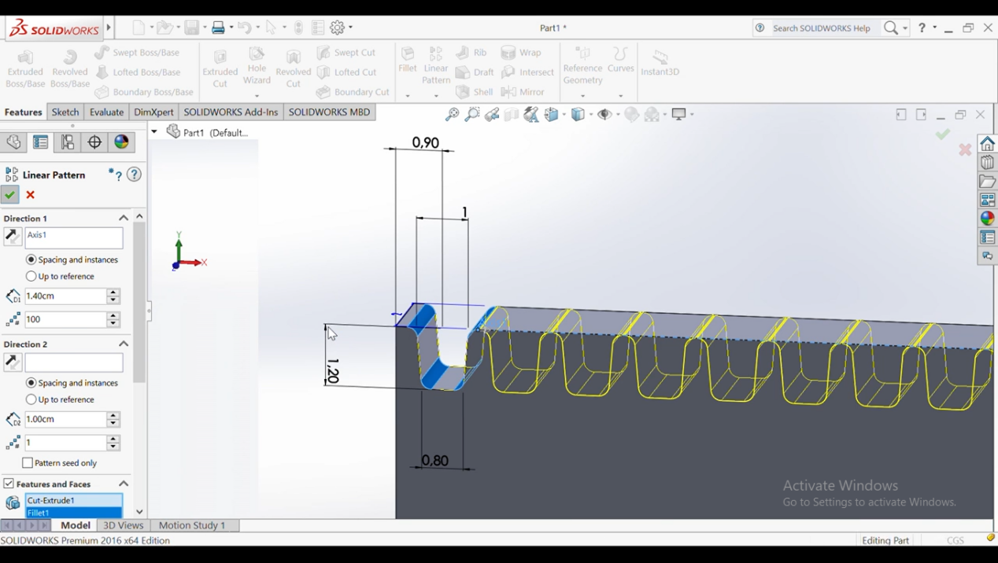Viewport: 998px width, 563px height.
Task: Select Direction 2 Spacing and instances radio
Action: [x=31, y=383]
